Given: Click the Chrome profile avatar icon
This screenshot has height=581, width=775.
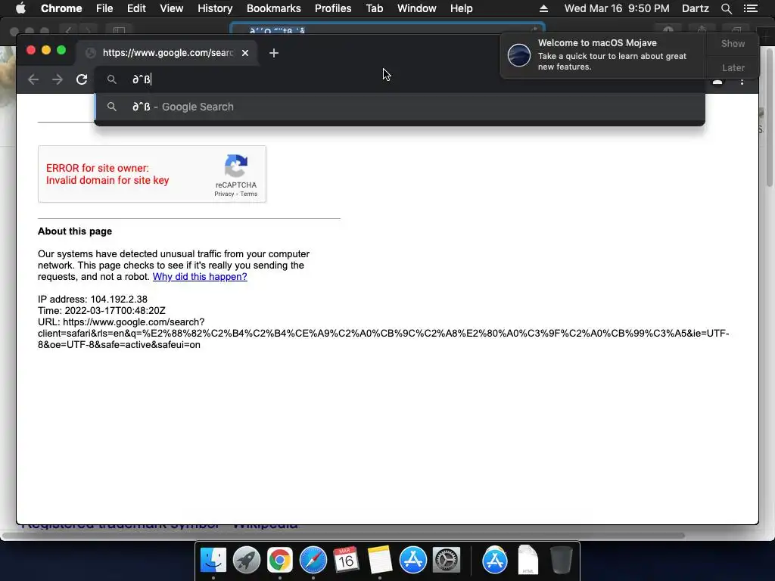Looking at the screenshot, I should (x=717, y=82).
